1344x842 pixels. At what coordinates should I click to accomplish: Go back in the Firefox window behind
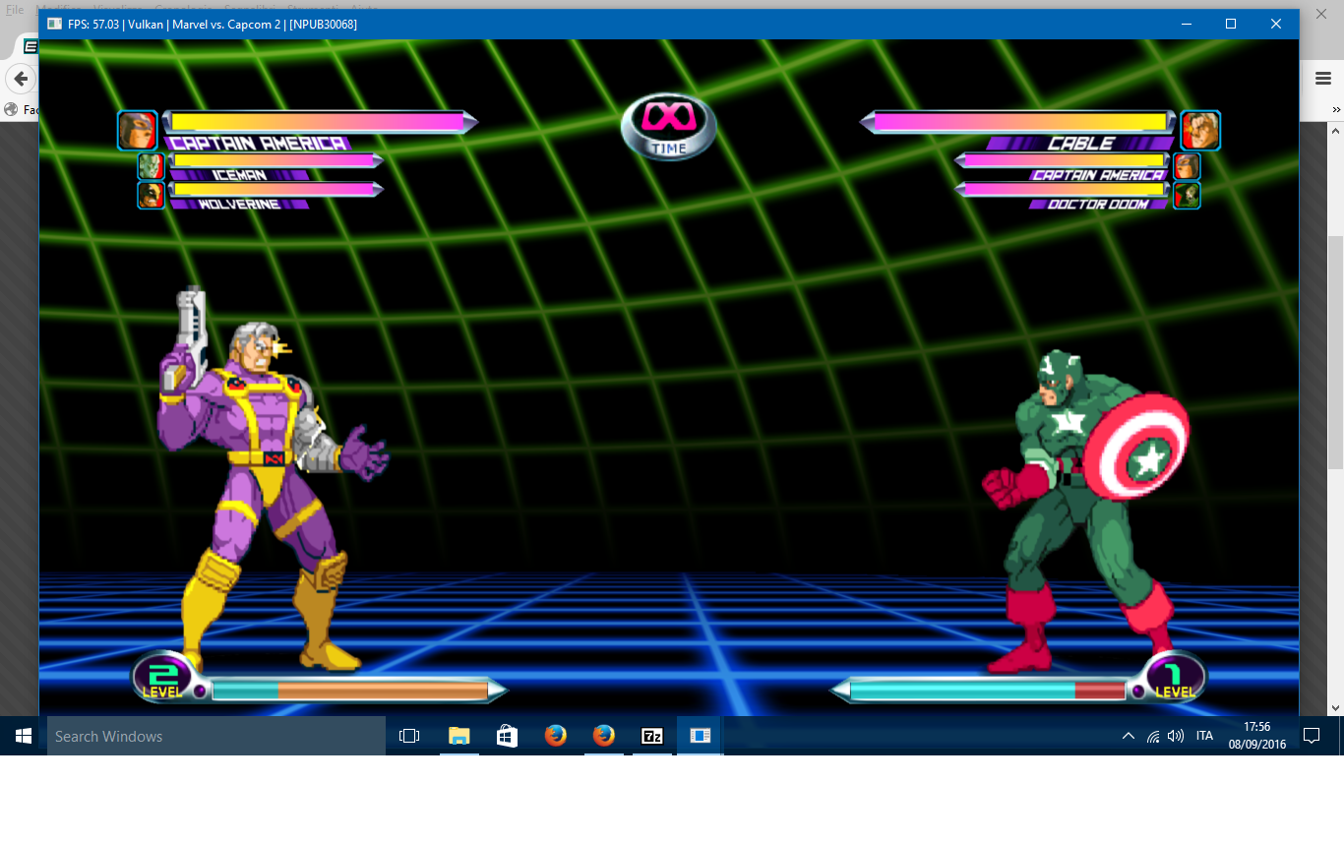coord(20,79)
